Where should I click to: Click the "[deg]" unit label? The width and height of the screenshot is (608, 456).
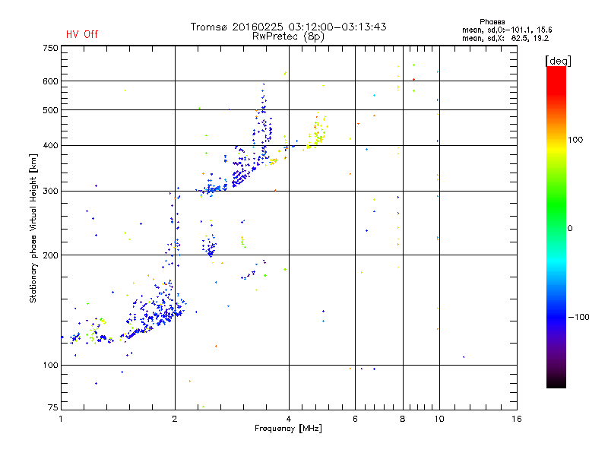click(x=558, y=61)
